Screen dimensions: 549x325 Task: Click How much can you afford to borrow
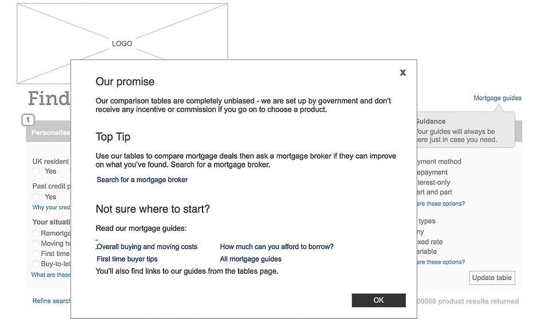[276, 247]
